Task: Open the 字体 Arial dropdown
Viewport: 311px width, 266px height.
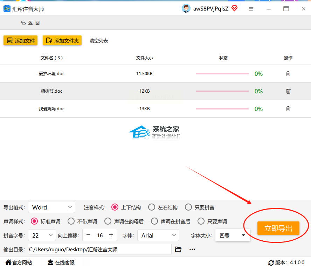Action: click(x=158, y=235)
